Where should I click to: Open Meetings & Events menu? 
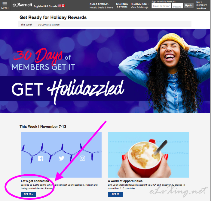(122, 5)
